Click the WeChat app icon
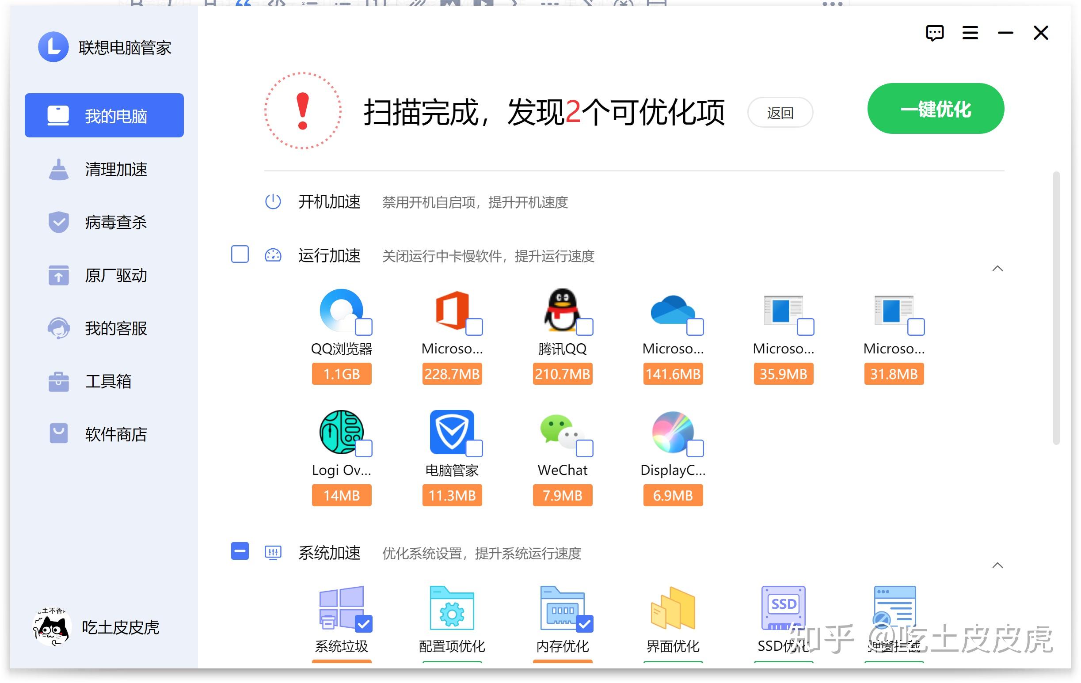Image resolution: width=1081 pixels, height=683 pixels. click(x=562, y=432)
